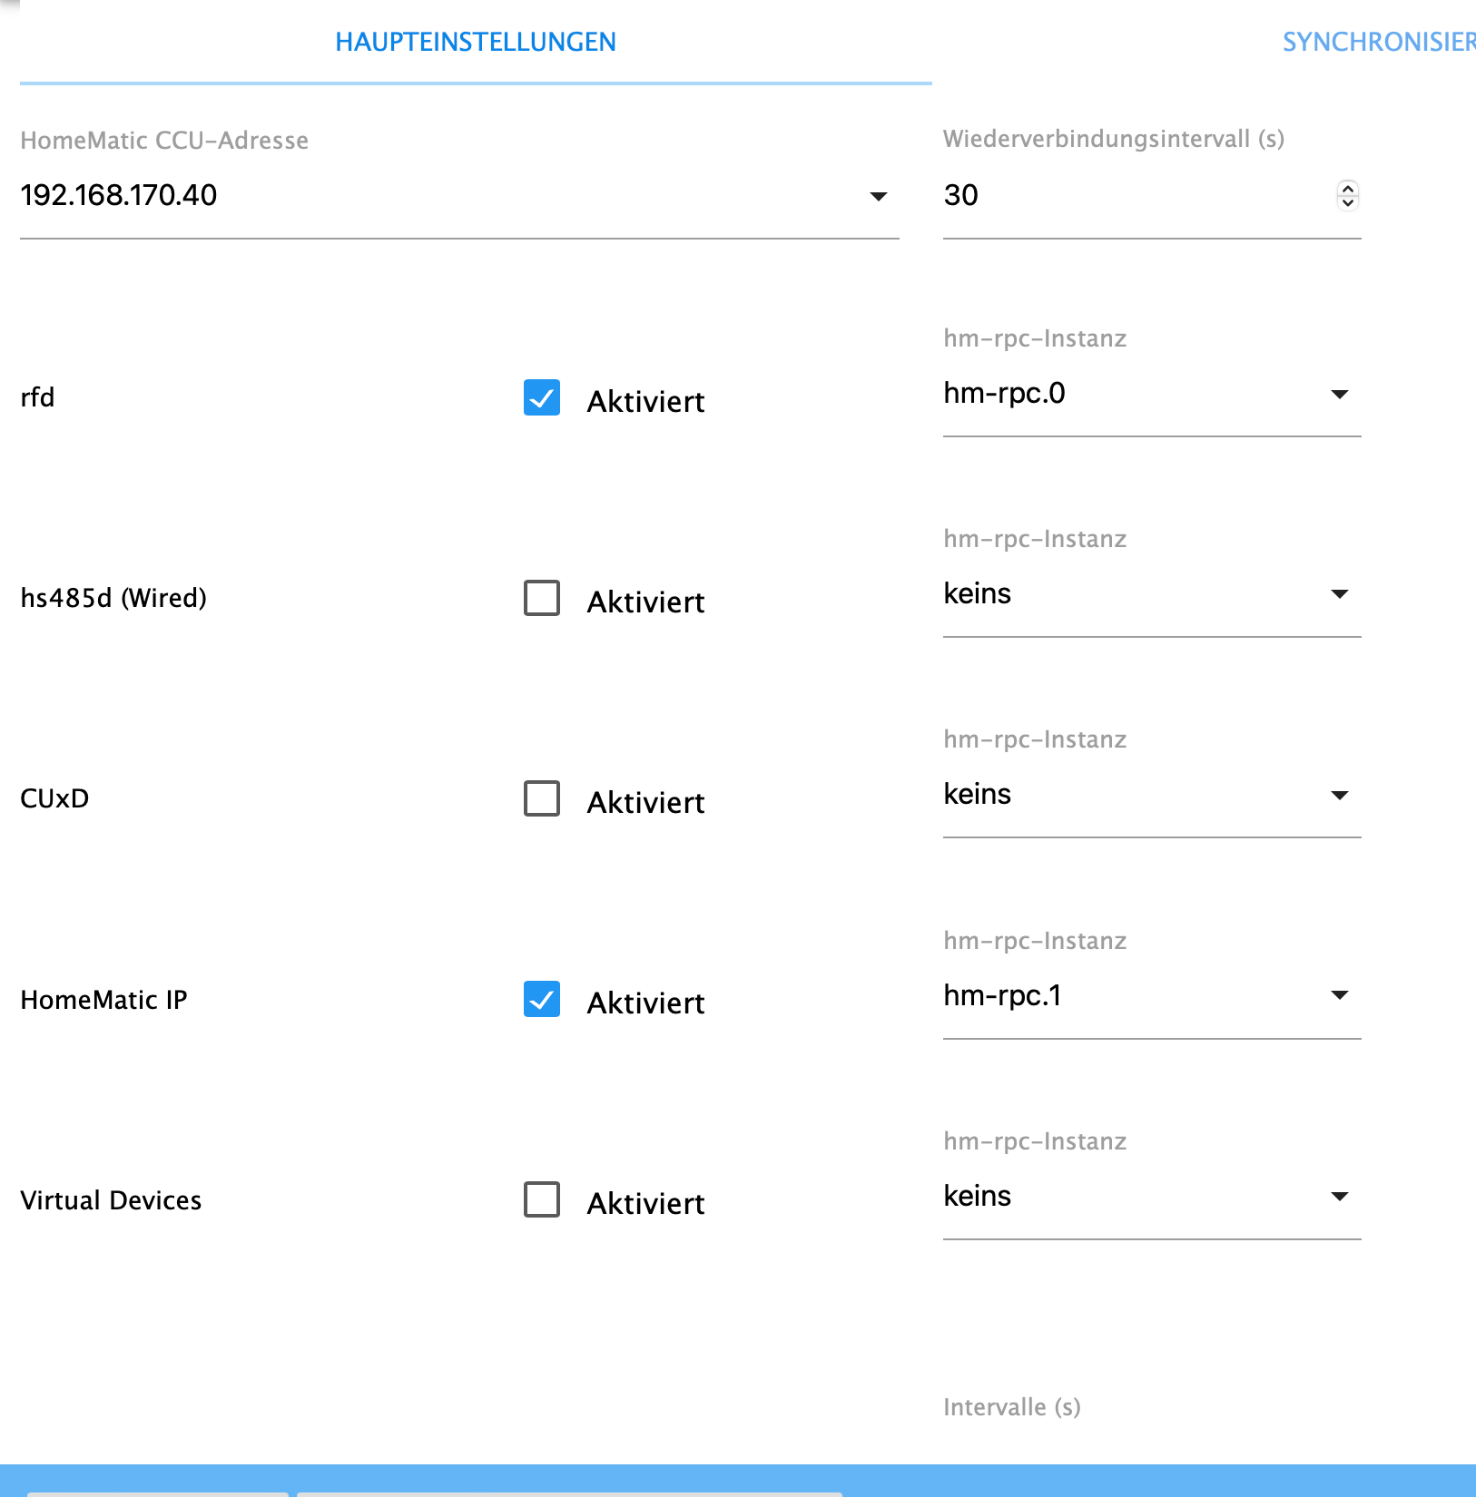Click Aktiviert label text beside hs485d (Wired)

tap(645, 602)
